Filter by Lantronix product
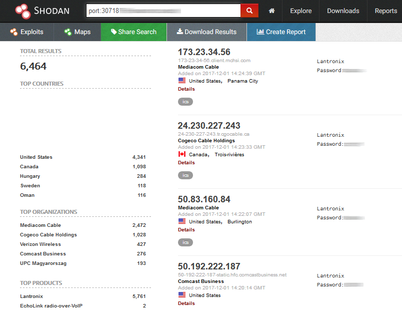The height and width of the screenshot is (311, 402). 31,296
